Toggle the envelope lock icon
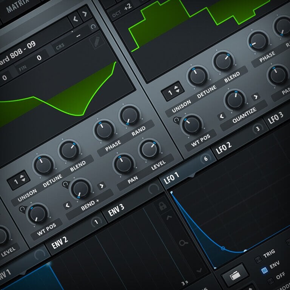This screenshot has width=290, height=290. click(x=163, y=206)
